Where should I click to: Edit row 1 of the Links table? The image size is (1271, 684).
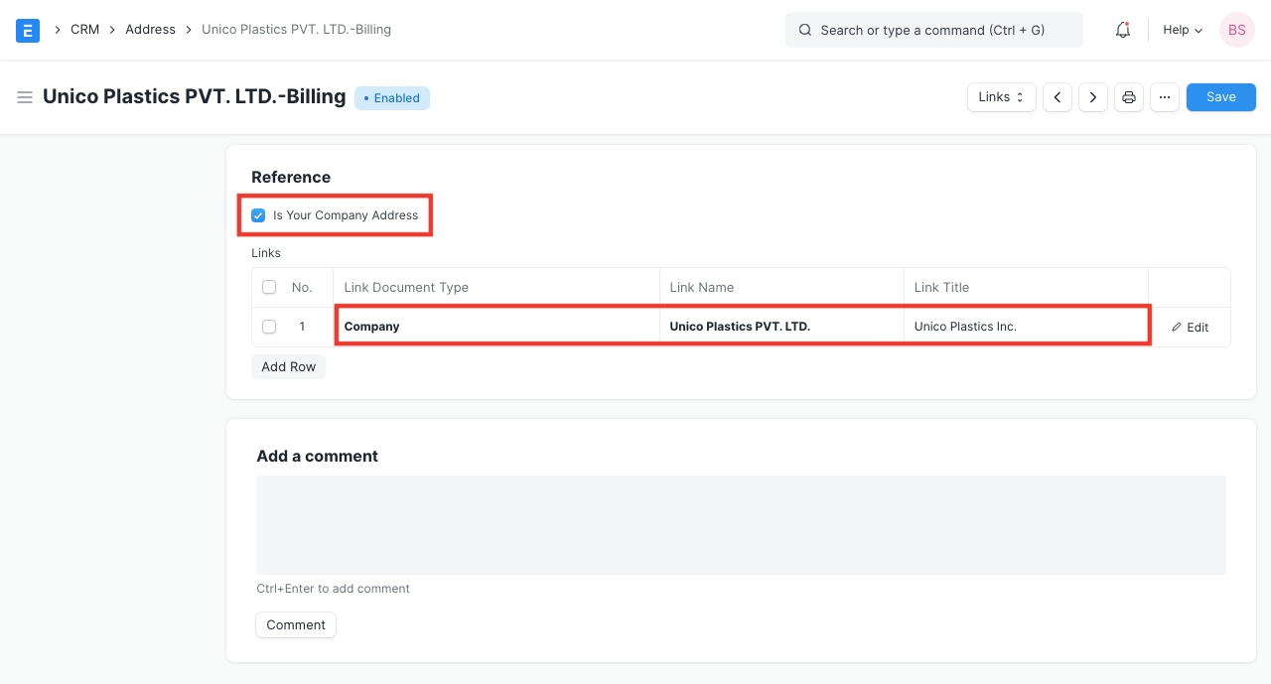click(x=1190, y=327)
